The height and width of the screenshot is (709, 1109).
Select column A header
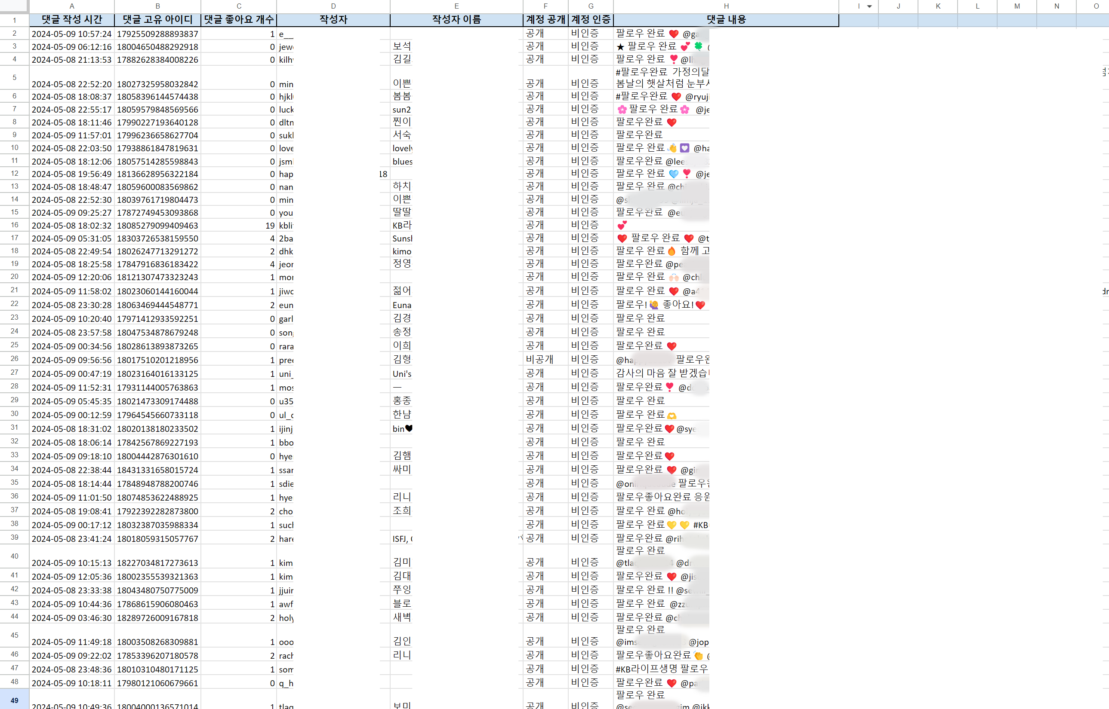71,6
